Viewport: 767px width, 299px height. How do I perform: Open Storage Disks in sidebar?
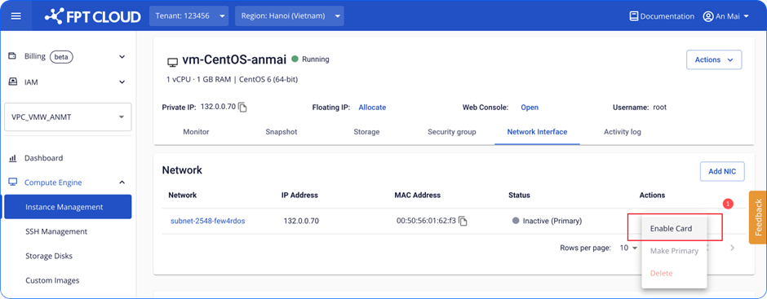tap(48, 256)
